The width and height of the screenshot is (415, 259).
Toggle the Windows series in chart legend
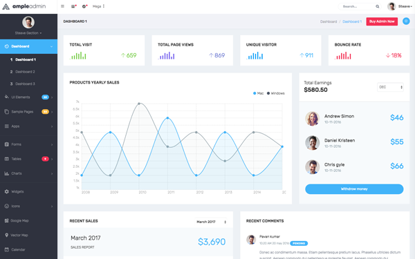(x=275, y=93)
